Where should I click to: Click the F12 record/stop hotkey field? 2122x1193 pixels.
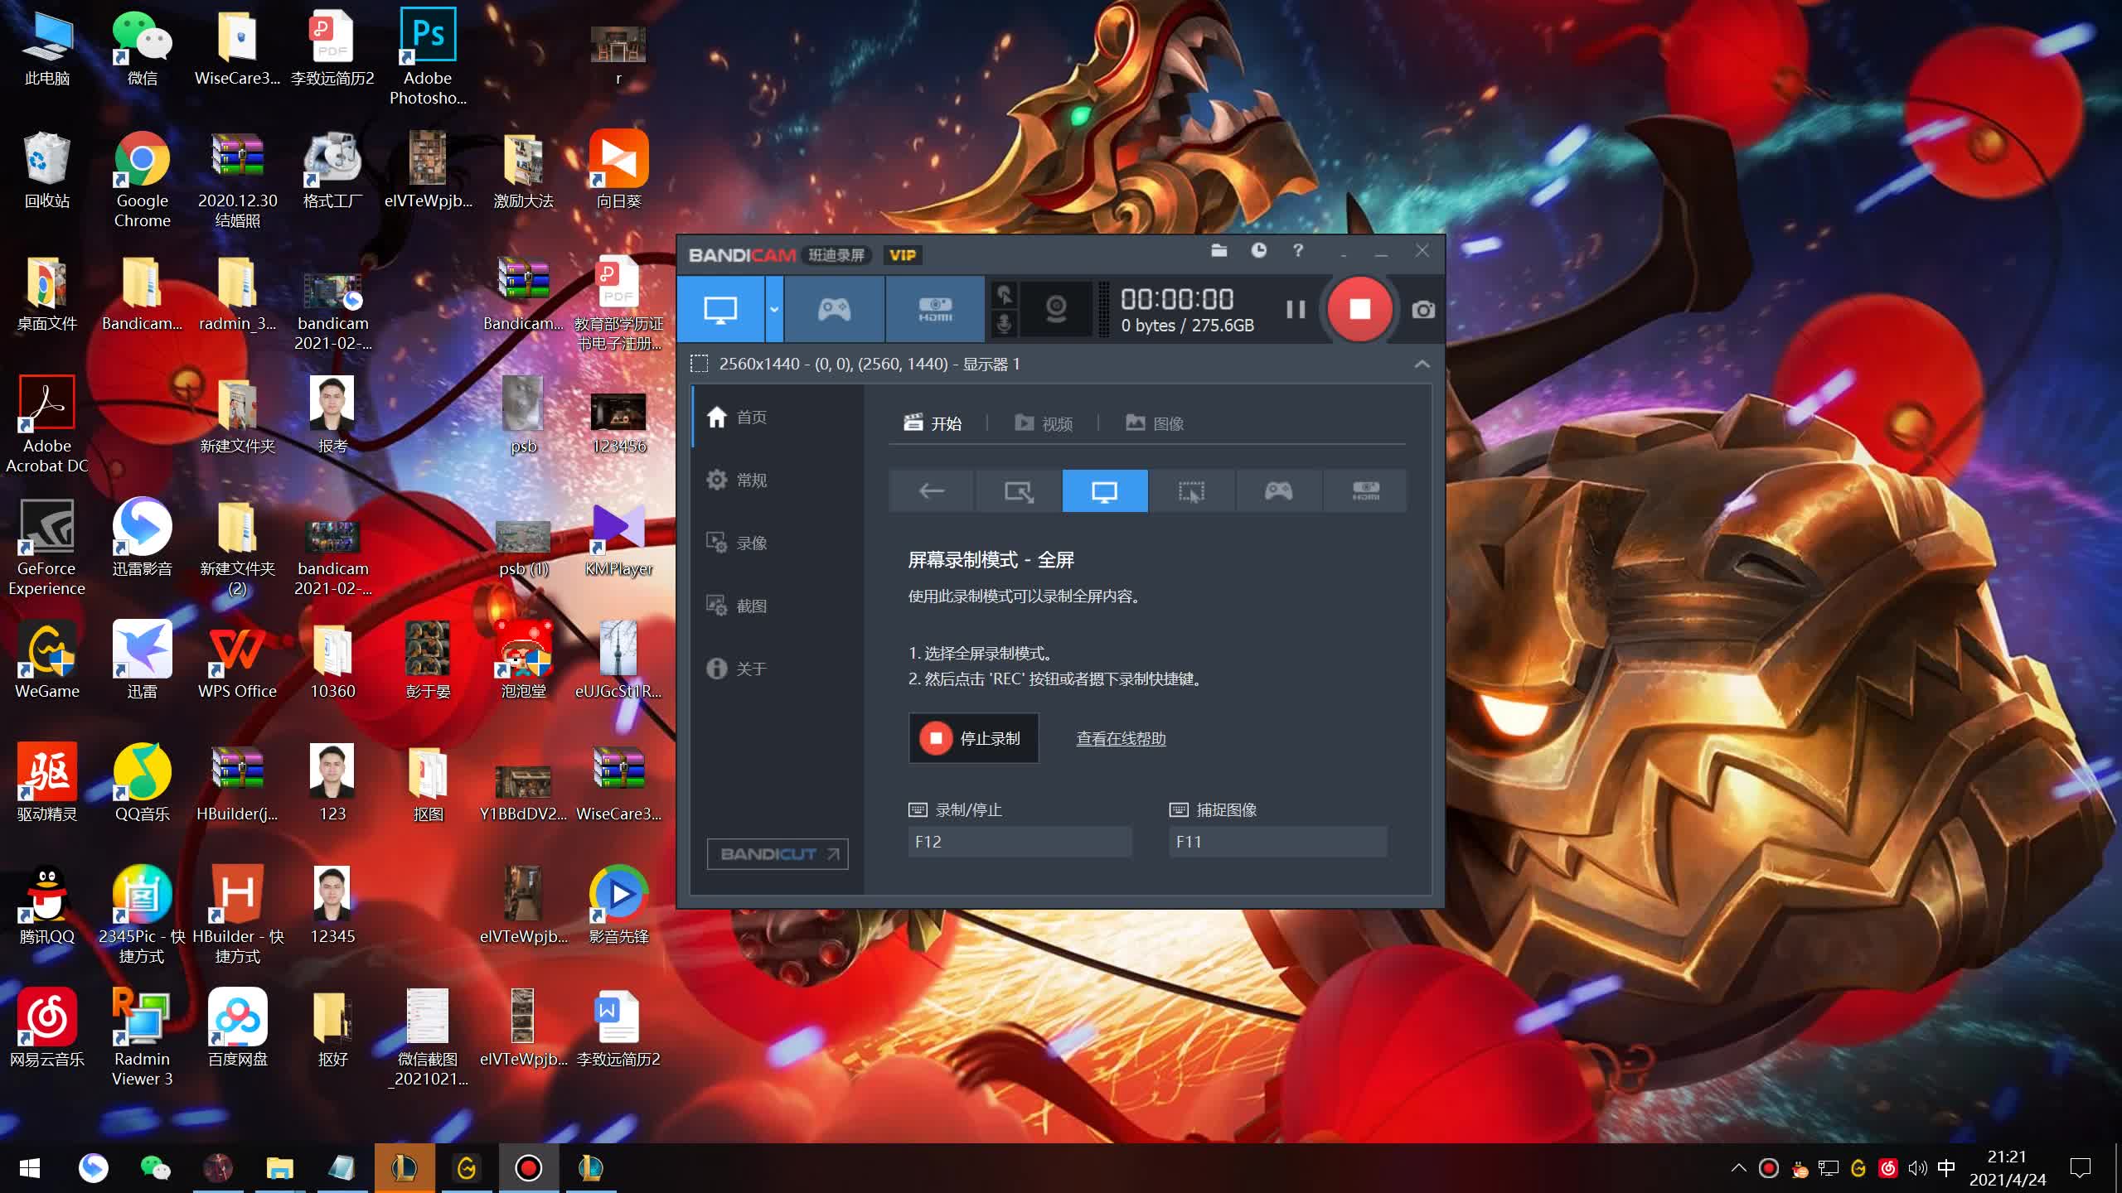(1020, 842)
